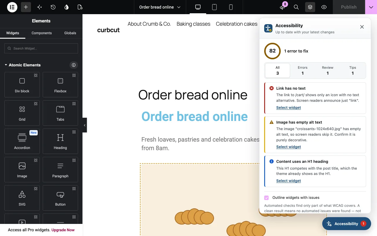Toggle Outline widgets with issues checkbox
The height and width of the screenshot is (236, 377).
267,198
